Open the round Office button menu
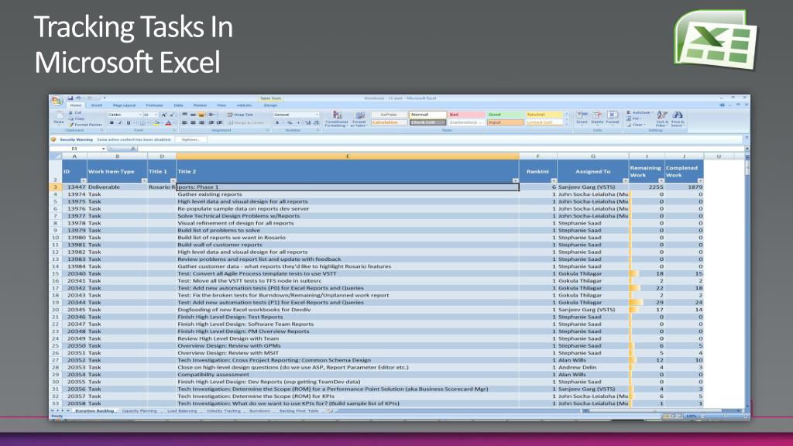Image resolution: width=793 pixels, height=446 pixels. click(57, 101)
